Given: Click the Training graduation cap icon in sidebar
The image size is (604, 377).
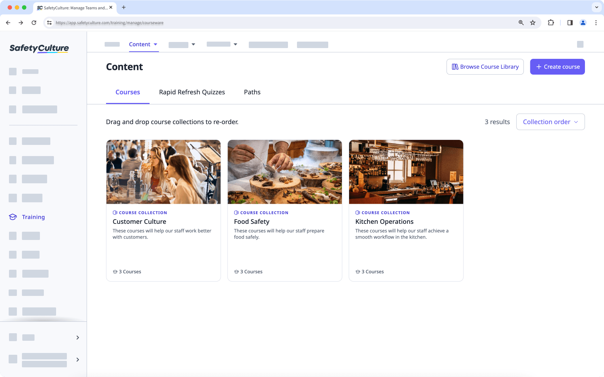Looking at the screenshot, I should pyautogui.click(x=13, y=217).
